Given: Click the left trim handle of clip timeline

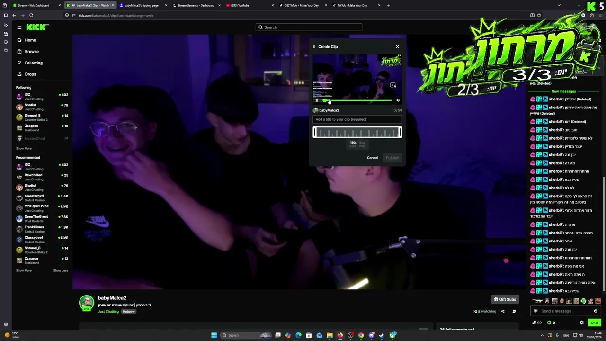Looking at the screenshot, I should tap(314, 133).
